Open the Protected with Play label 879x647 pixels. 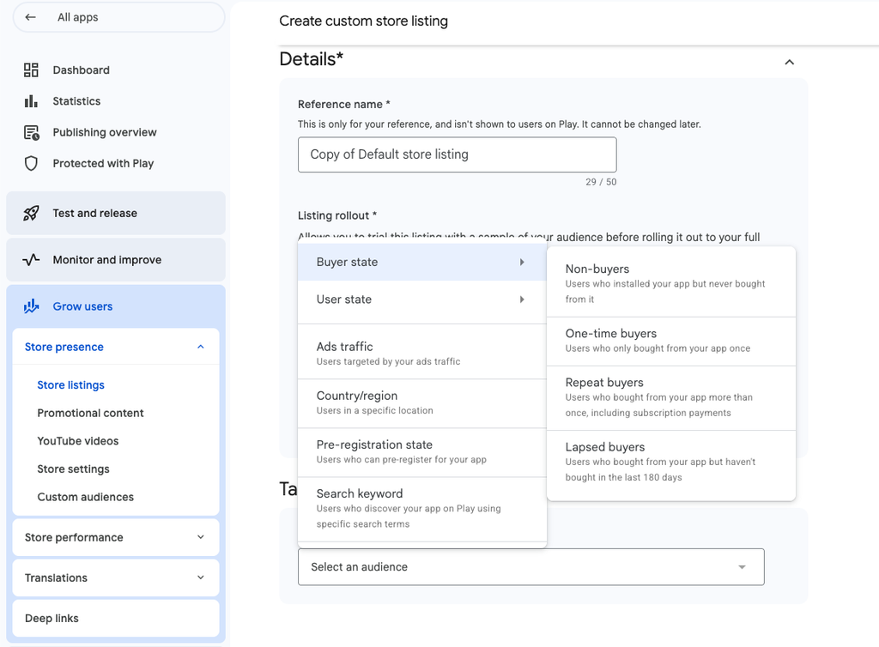tap(103, 164)
